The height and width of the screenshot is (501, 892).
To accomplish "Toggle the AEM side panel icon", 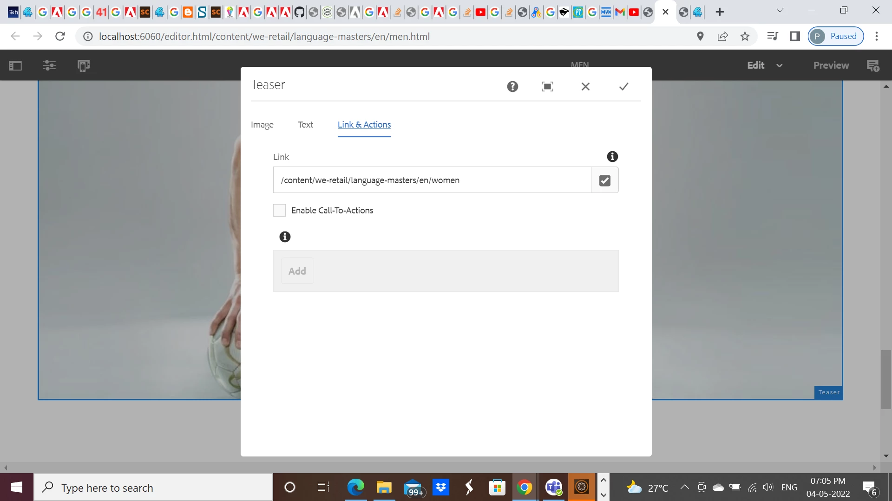I will tap(15, 65).
